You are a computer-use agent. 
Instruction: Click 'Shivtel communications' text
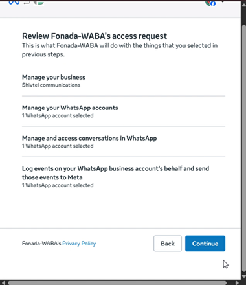51,85
